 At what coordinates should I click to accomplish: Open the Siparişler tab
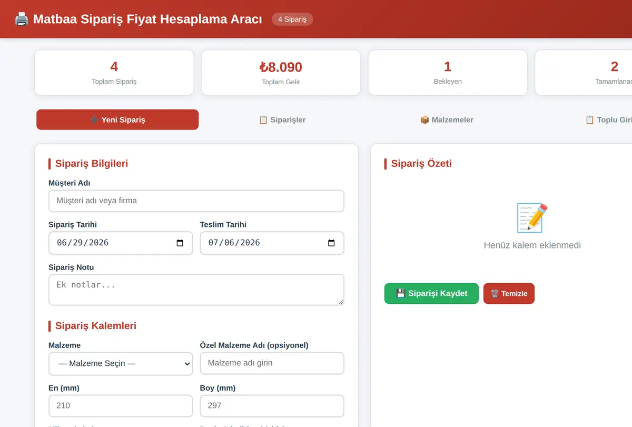tap(282, 120)
